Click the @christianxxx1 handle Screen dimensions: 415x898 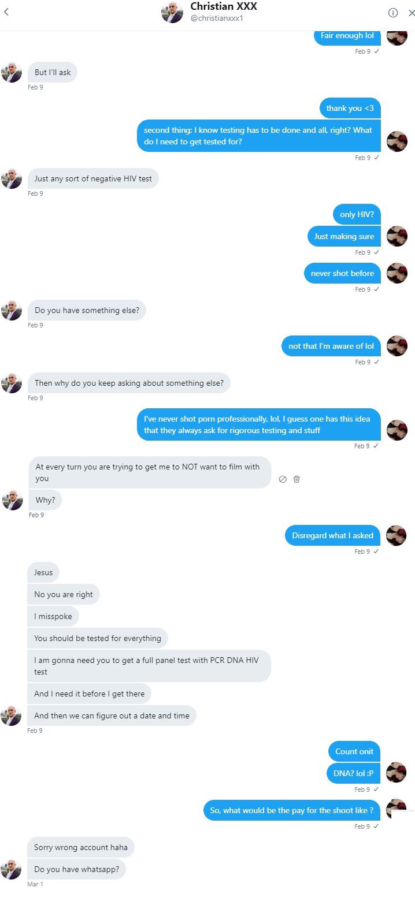[x=217, y=19]
